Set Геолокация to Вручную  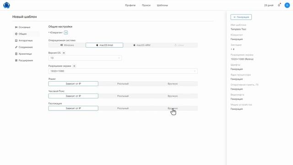tap(173, 108)
